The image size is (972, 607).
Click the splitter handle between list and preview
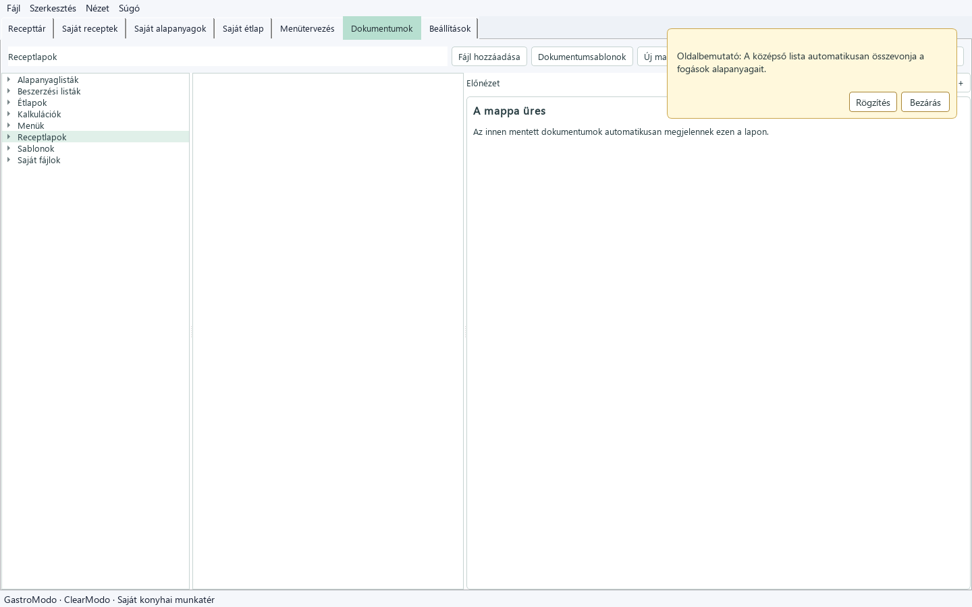pos(465,331)
